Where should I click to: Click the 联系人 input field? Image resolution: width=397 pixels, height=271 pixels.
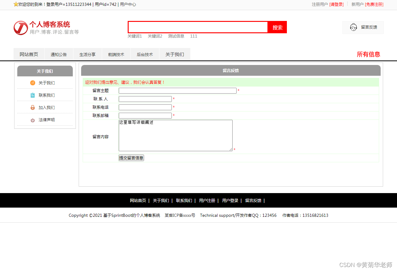click(x=145, y=99)
